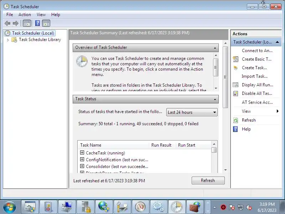This screenshot has height=214, width=285.
Task: Click the Back arrow in the toolbar
Action: (x=7, y=23)
